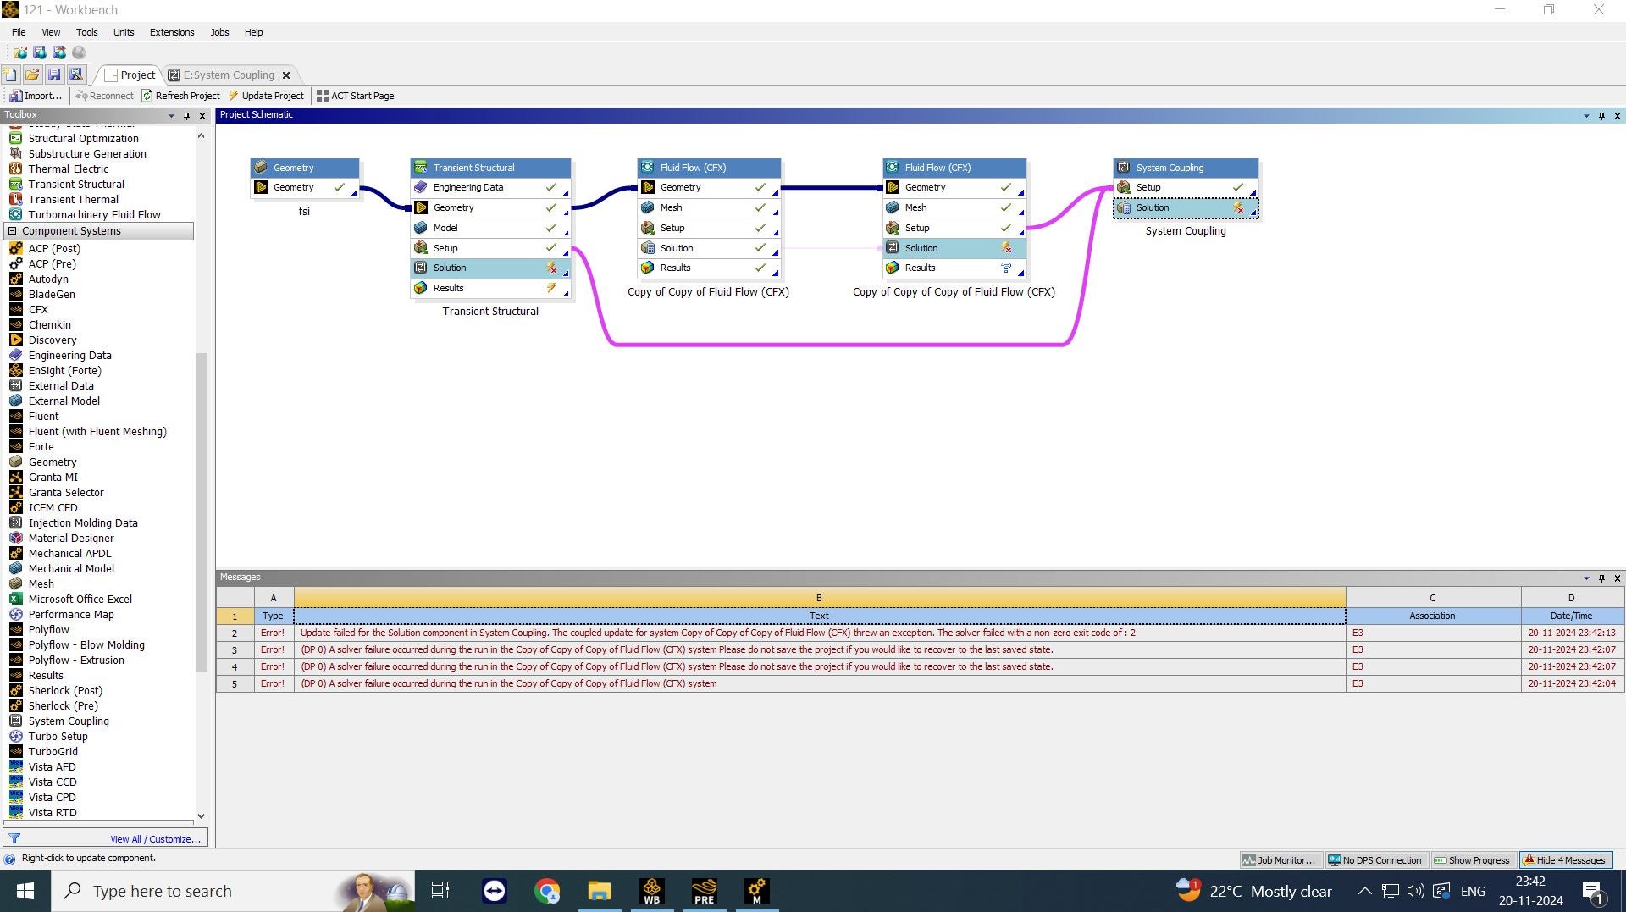
Task: Click the Mechanical M taskbar icon
Action: tap(756, 891)
